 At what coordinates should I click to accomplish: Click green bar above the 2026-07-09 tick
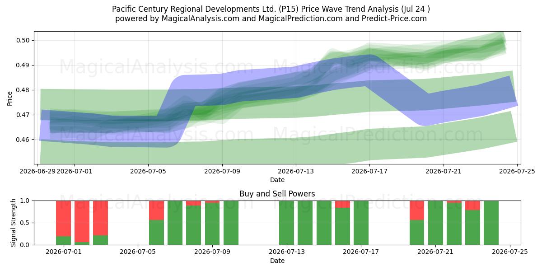coord(212,224)
